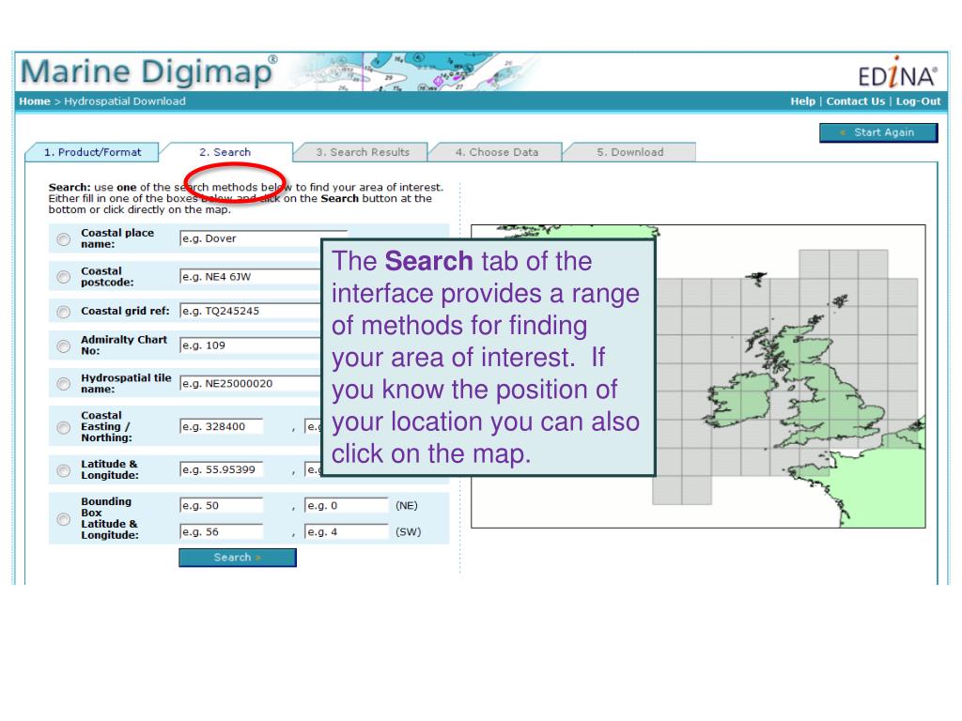Go to the 4. Choose Data tab
Screen dimensions: 962x721
(x=496, y=152)
